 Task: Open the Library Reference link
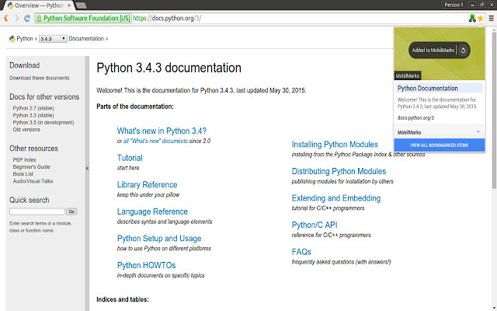[148, 185]
